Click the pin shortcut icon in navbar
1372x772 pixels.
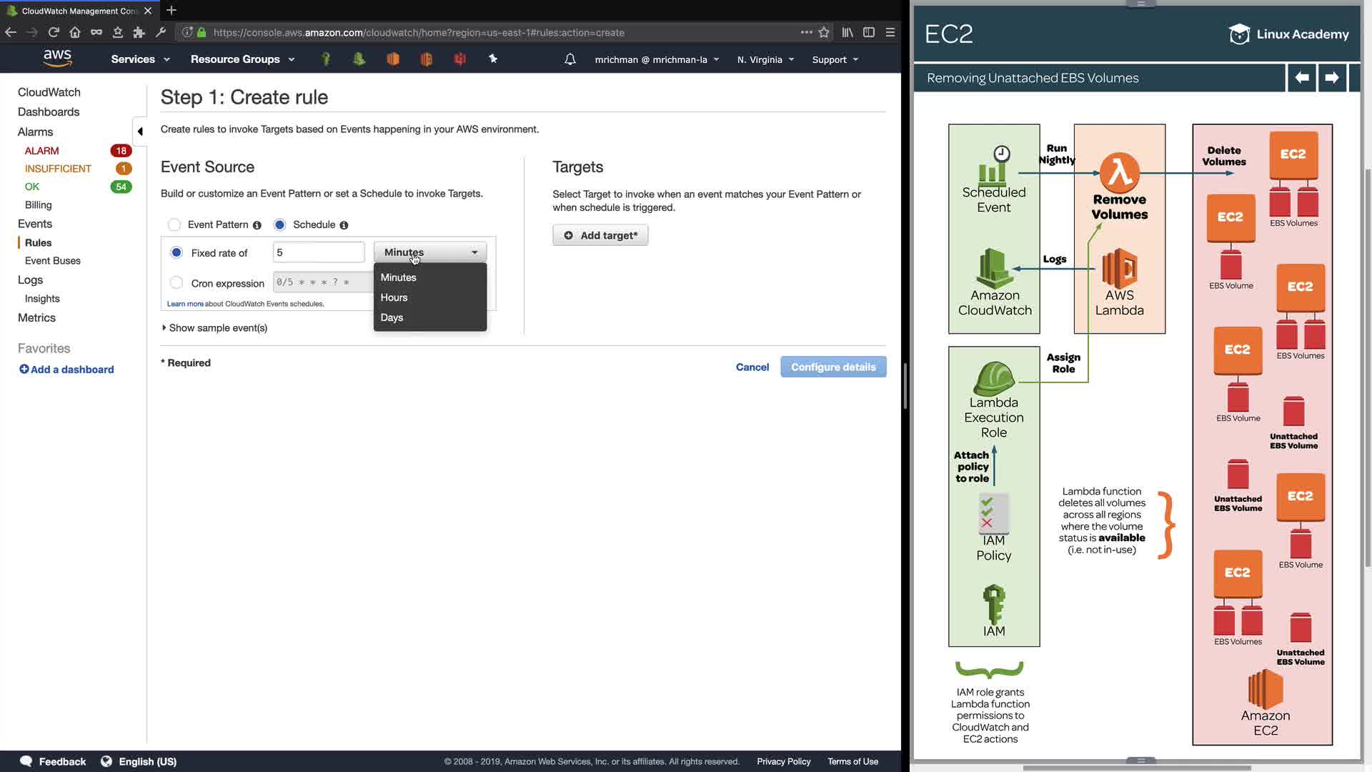(x=493, y=59)
